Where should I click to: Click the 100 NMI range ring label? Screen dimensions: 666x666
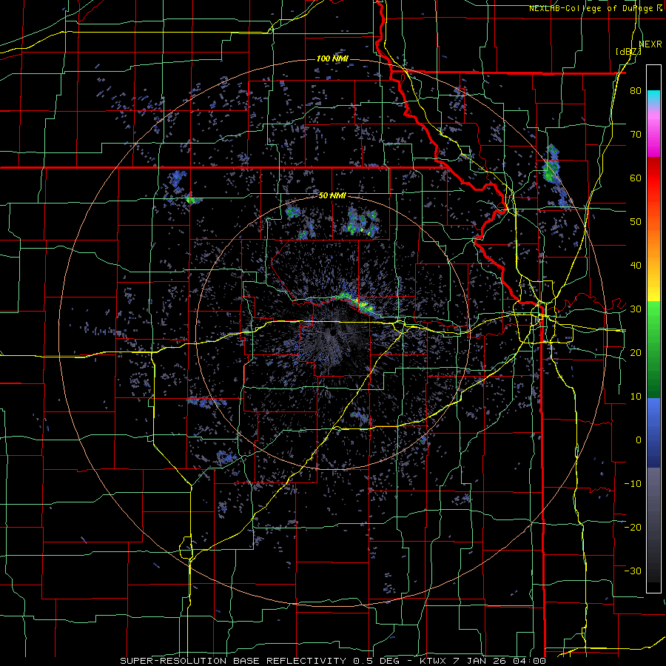(x=332, y=58)
